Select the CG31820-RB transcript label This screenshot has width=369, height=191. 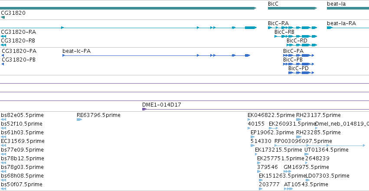[x=18, y=41]
